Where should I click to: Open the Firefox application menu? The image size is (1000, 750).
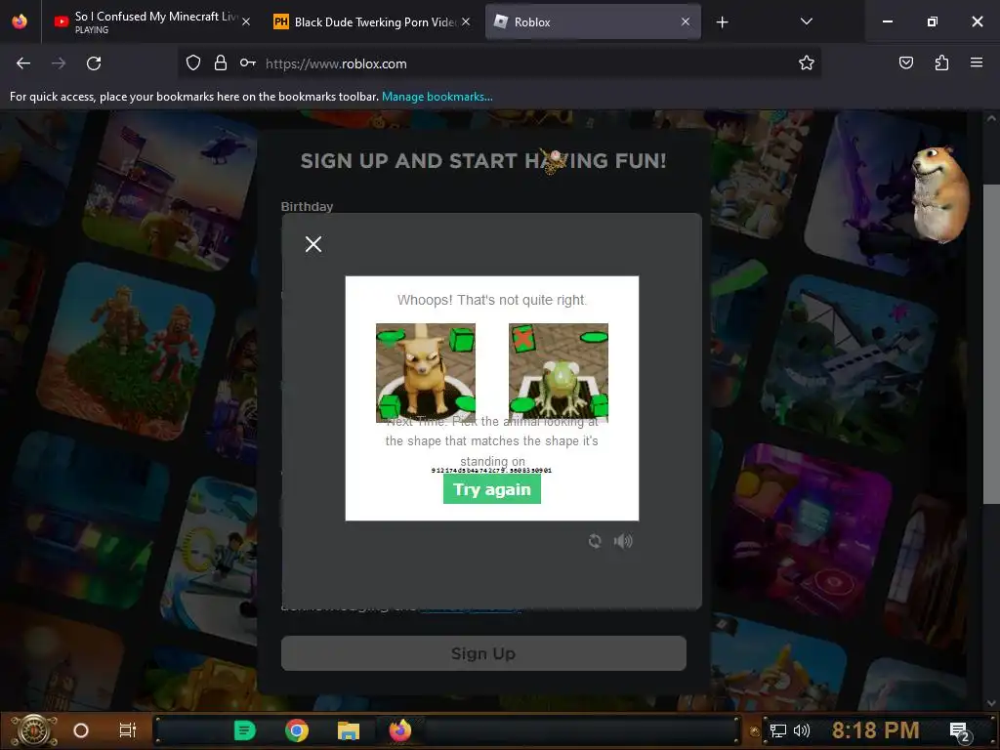tap(977, 63)
